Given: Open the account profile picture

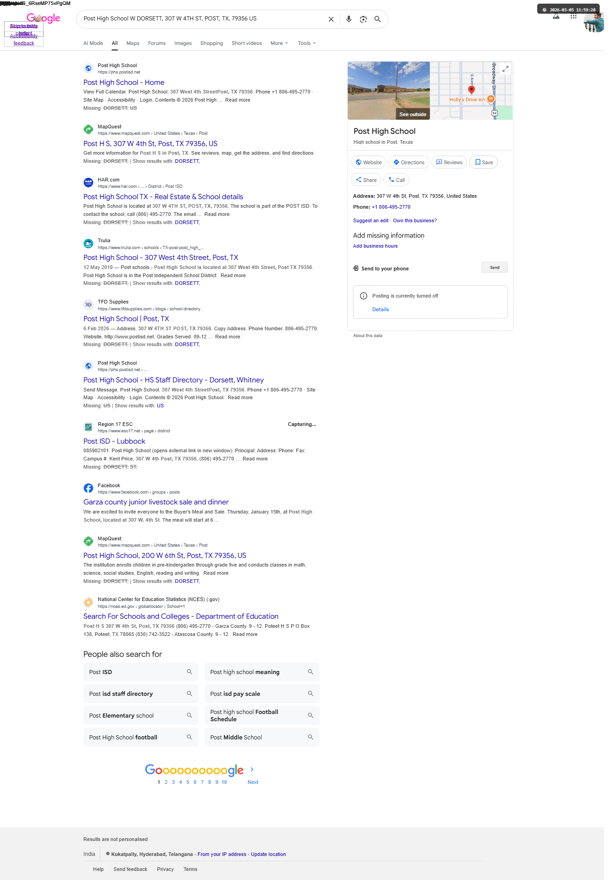Looking at the screenshot, I should point(594,22).
